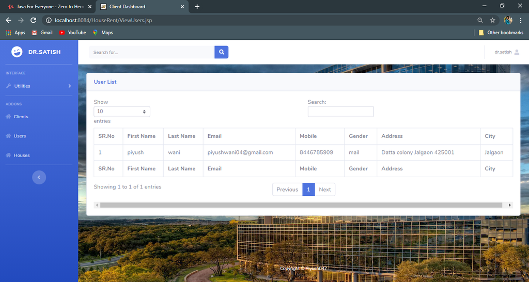529x282 pixels.
Task: Open a new browser tab
Action: pyautogui.click(x=197, y=7)
